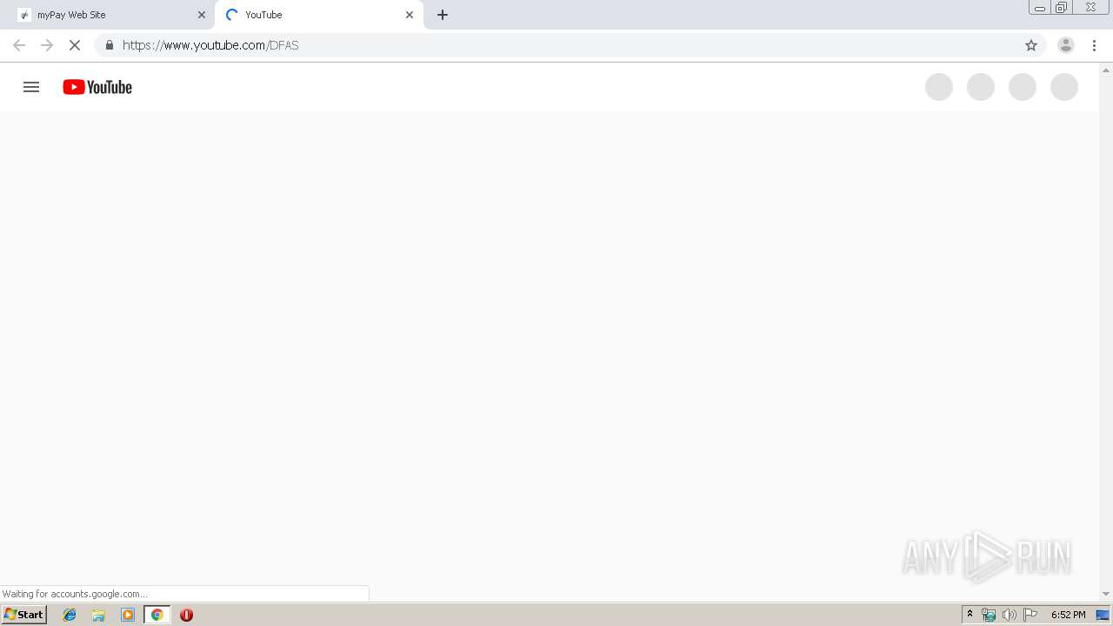
Task: Click the YouTube logo
Action: tap(97, 87)
